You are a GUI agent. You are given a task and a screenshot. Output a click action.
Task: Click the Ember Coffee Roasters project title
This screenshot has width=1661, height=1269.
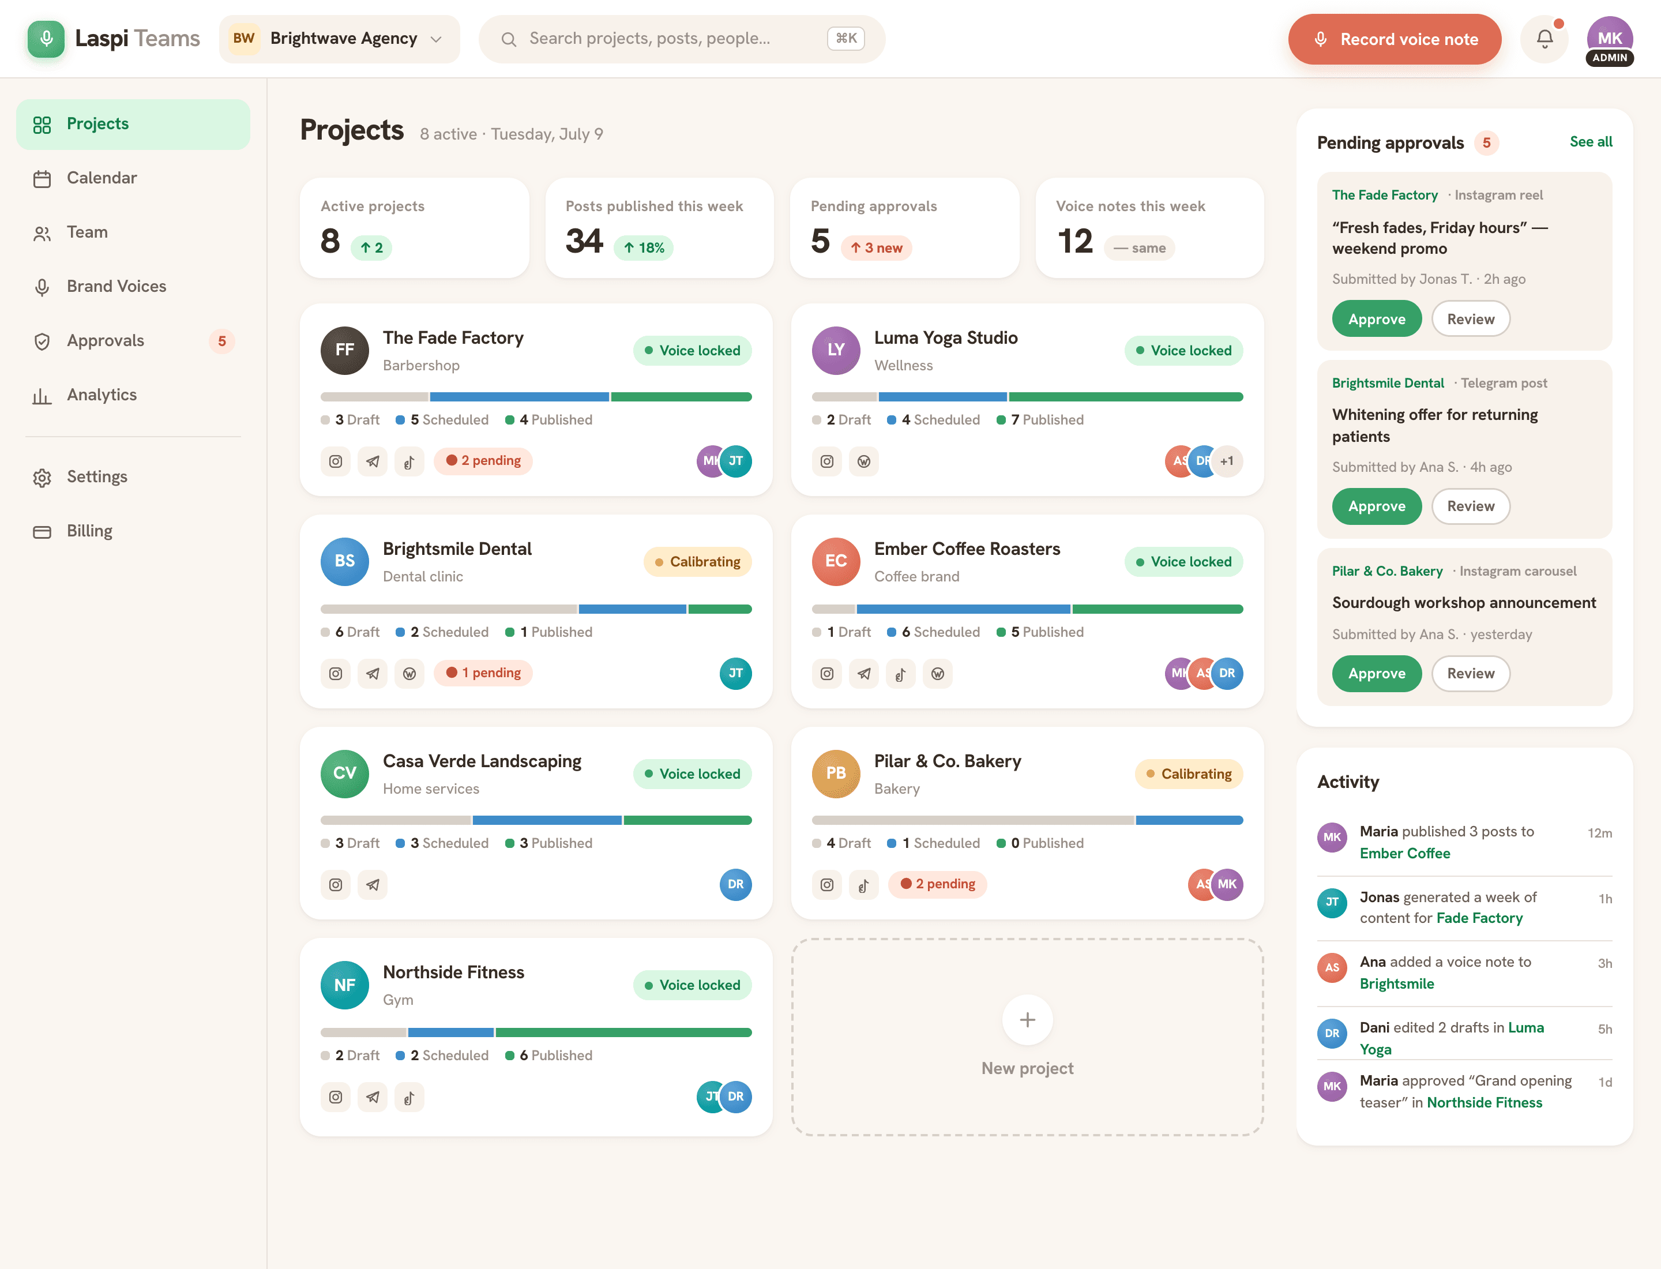(967, 549)
